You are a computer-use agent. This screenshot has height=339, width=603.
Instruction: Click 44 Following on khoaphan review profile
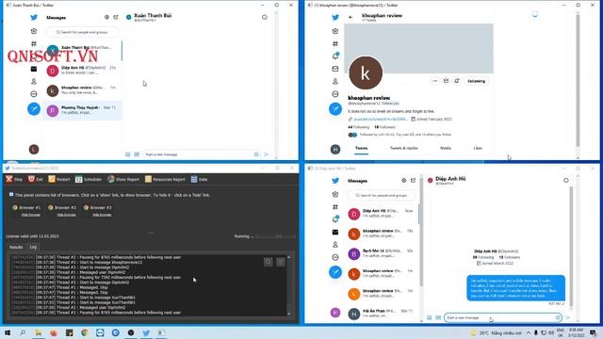point(358,127)
